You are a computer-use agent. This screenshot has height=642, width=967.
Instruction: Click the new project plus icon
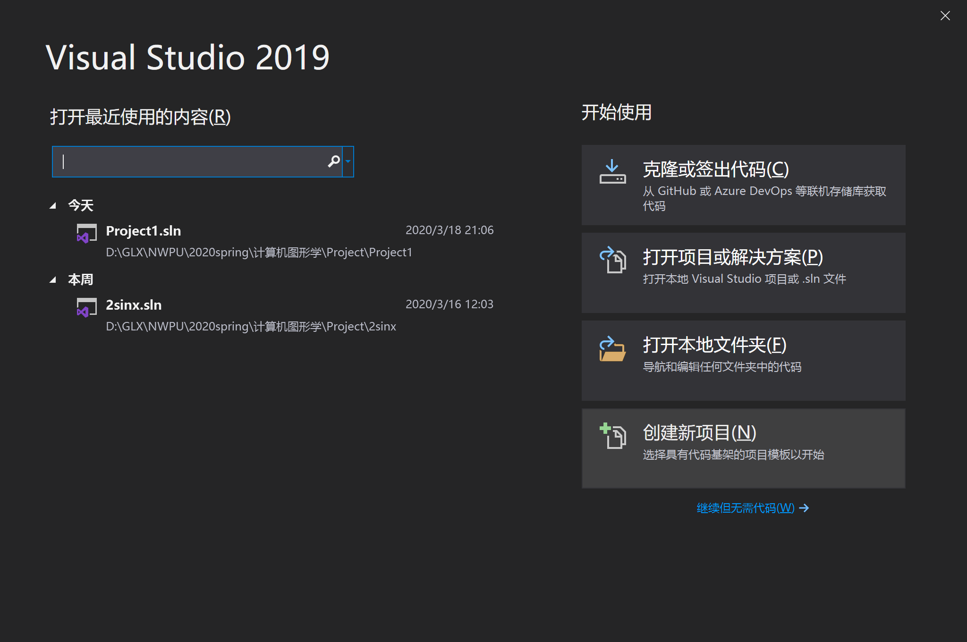[x=612, y=436]
